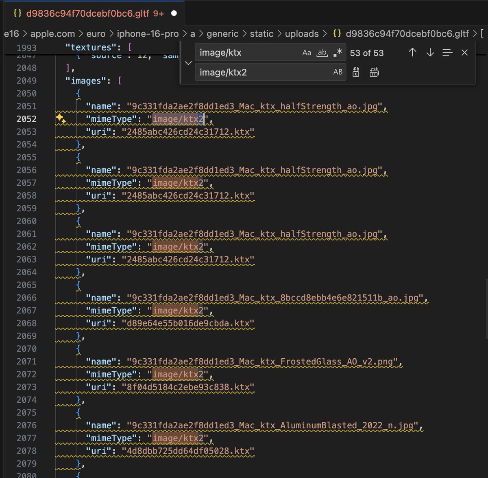Screen dimensions: 488x478
Task: Click the Copilot sparkle icon on line 2052
Action: point(60,118)
